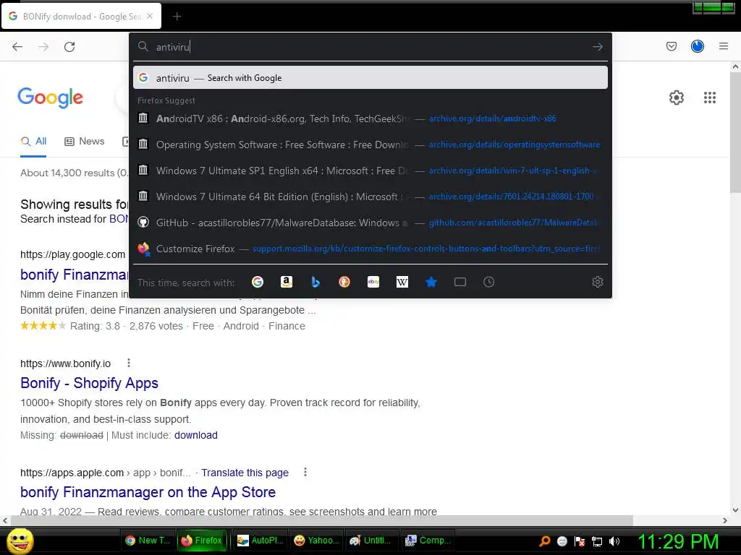Open Customize Firefox suggestion
The image size is (741, 555).
pos(370,249)
